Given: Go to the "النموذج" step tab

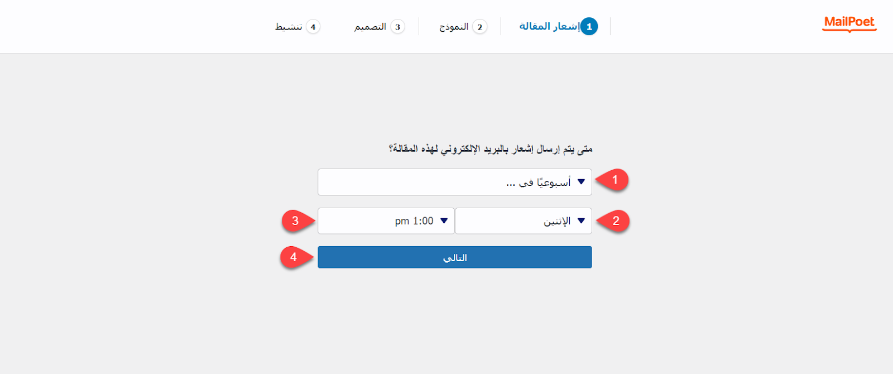Looking at the screenshot, I should pos(454,27).
